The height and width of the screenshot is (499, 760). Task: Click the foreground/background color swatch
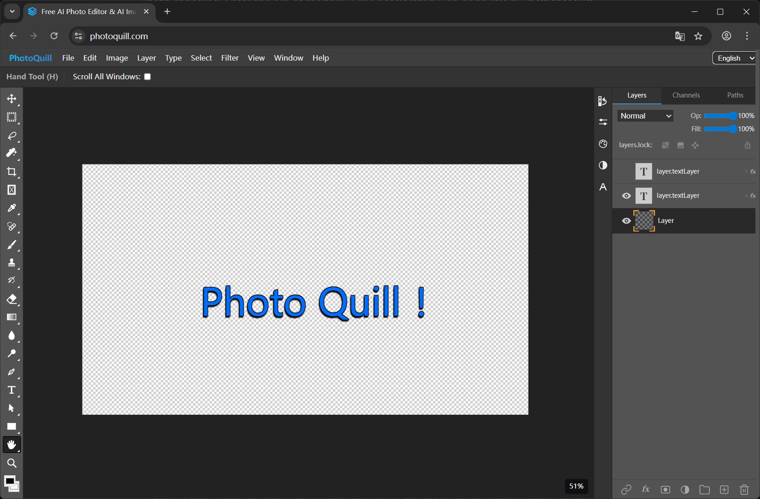click(x=12, y=484)
